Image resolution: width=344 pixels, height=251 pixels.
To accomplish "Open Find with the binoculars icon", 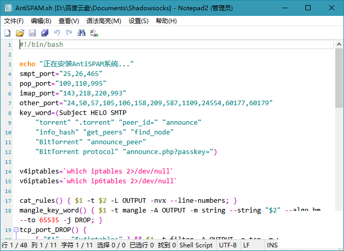I will click(82, 33).
